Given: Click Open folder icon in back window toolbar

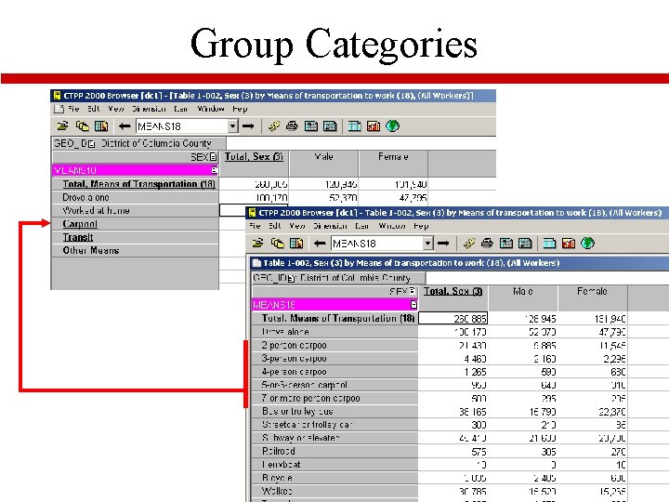Looking at the screenshot, I should (x=63, y=125).
